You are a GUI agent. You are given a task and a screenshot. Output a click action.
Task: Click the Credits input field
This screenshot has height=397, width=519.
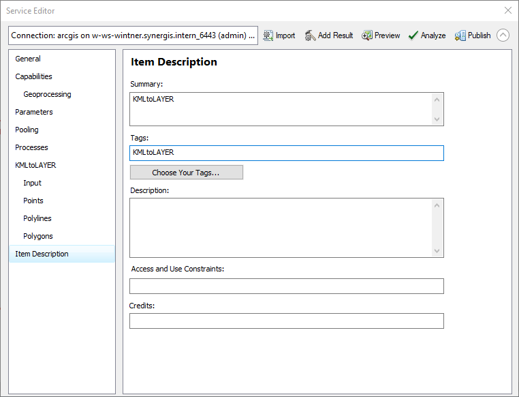(286, 321)
